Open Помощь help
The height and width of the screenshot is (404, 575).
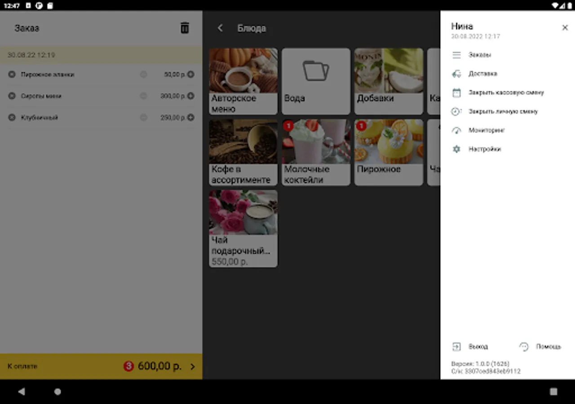point(540,347)
